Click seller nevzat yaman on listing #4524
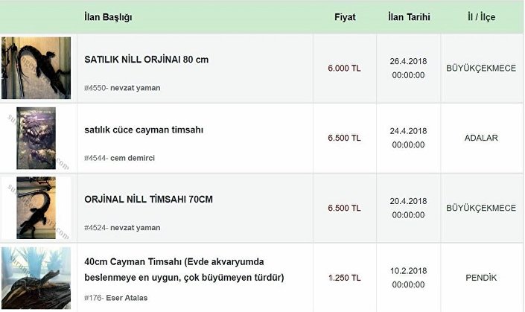The image size is (525, 312). click(136, 228)
